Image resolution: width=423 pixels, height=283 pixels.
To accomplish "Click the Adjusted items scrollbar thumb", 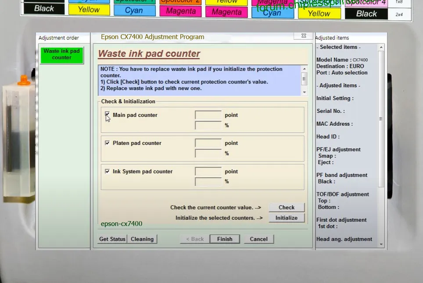I will [x=381, y=119].
